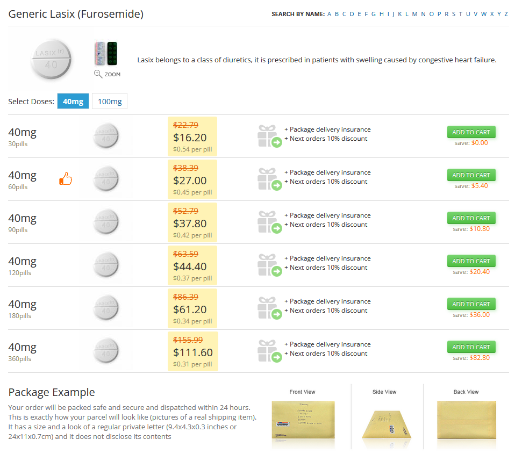Search by name letter Z
The width and height of the screenshot is (515, 454).
point(506,14)
